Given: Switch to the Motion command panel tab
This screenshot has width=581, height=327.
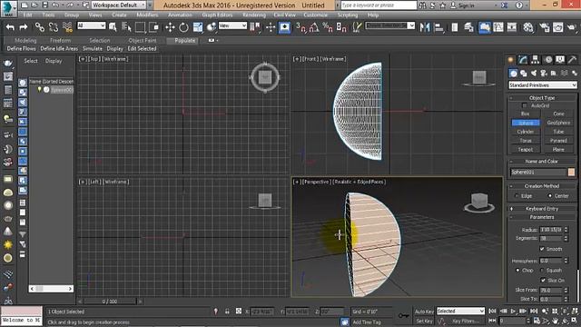Looking at the screenshot, I should point(548,59).
